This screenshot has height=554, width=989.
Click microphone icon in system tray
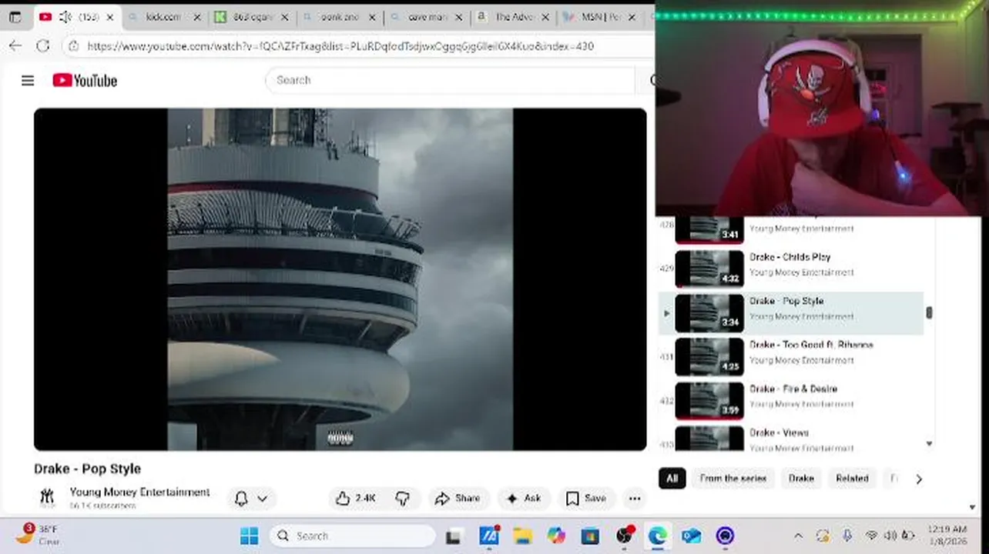pyautogui.click(x=847, y=536)
